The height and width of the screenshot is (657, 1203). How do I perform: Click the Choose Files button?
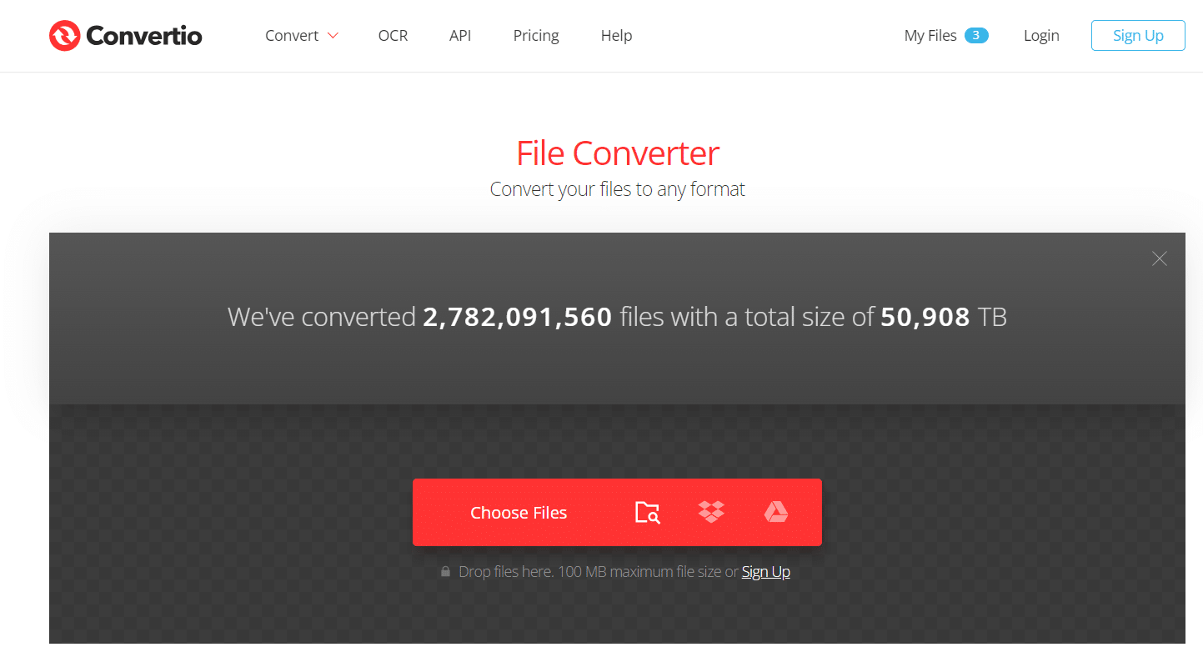519,513
